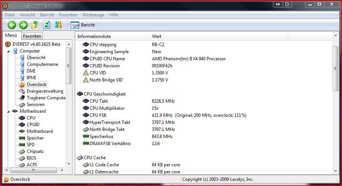Select the Motherboard child item under Motherboard
This screenshot has width=342, height=186.
[x=40, y=131]
